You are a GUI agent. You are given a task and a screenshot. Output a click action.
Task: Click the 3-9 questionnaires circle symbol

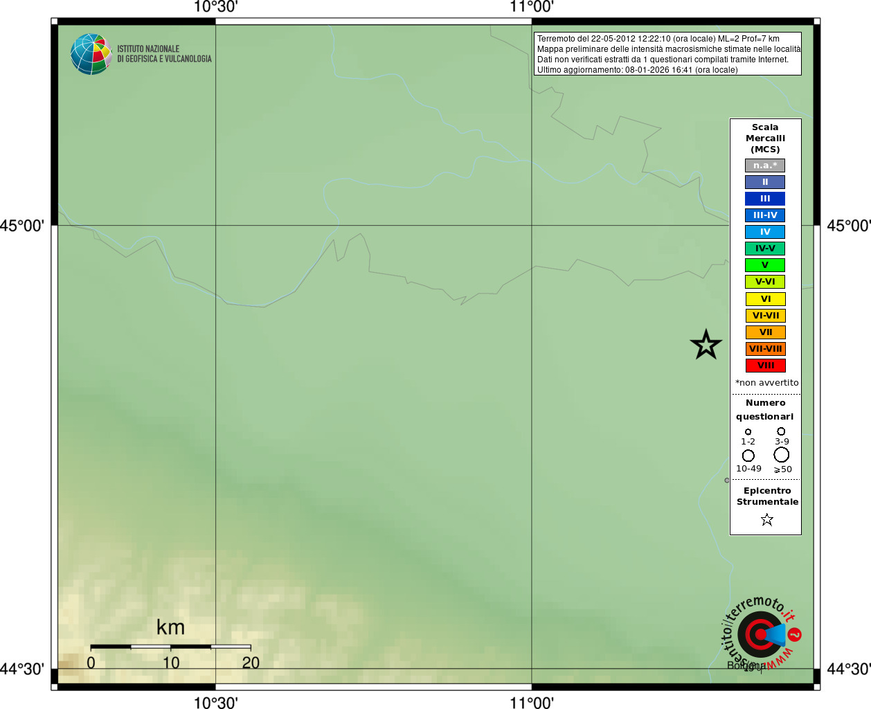[x=781, y=431]
